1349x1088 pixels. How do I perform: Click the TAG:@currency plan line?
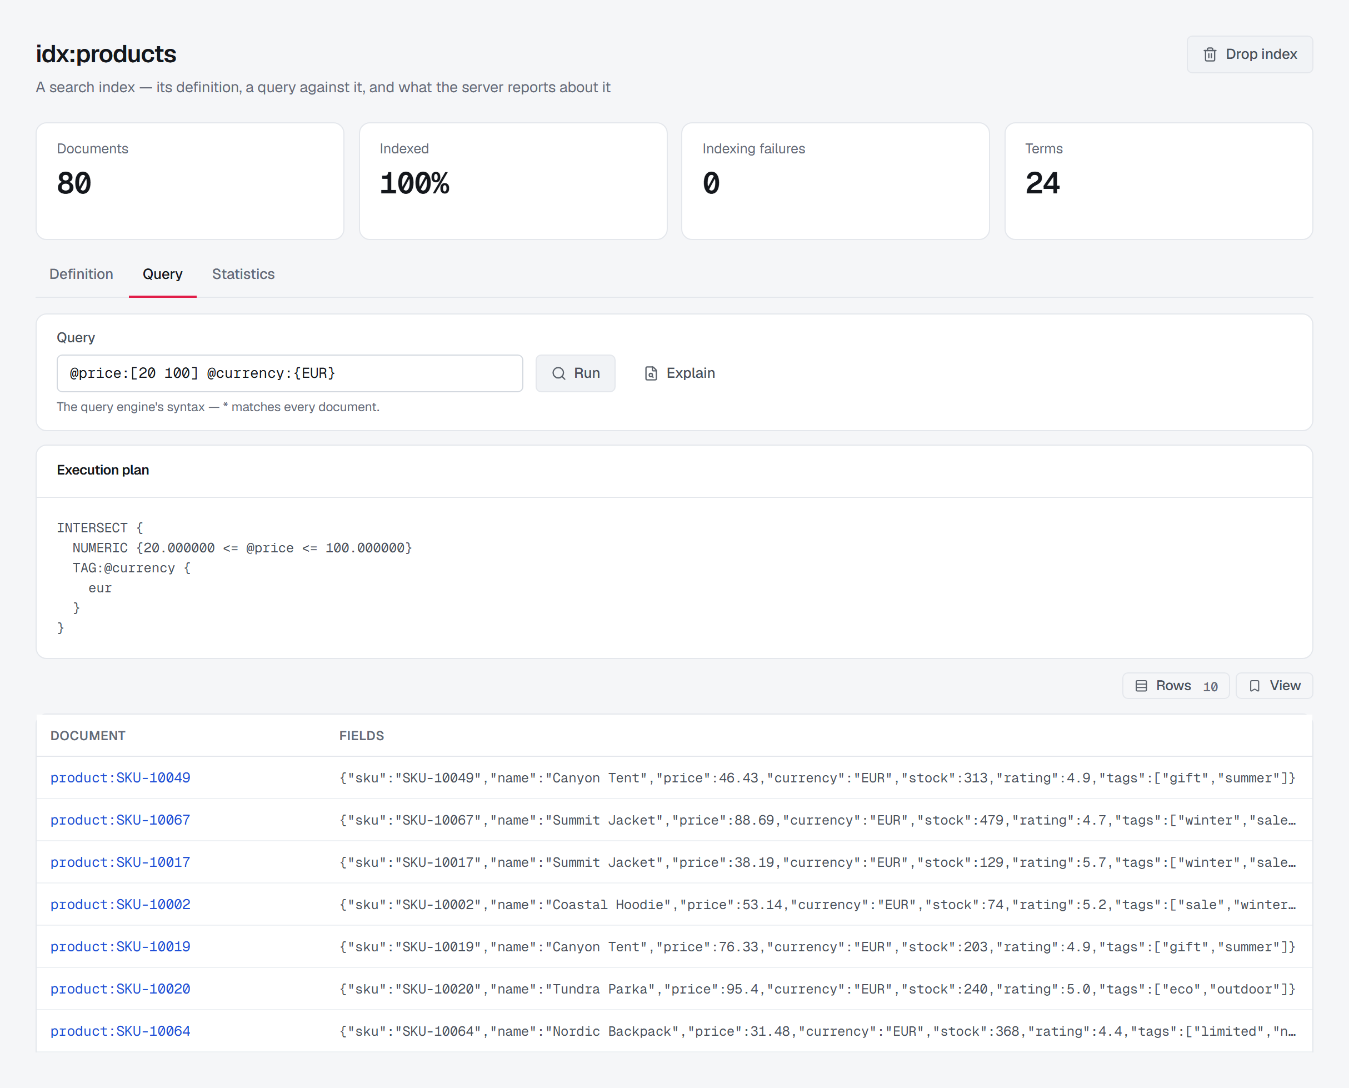132,568
